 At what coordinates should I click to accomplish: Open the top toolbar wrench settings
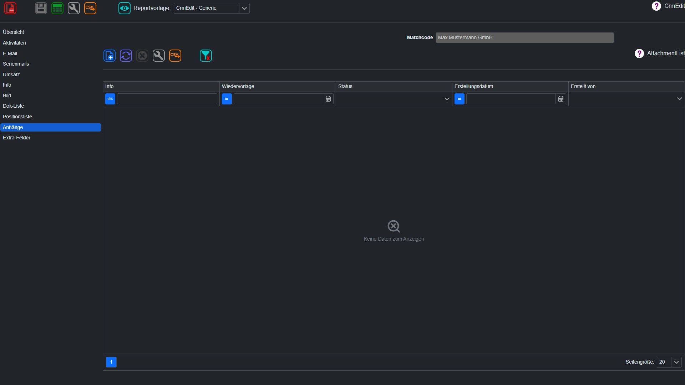tap(74, 8)
